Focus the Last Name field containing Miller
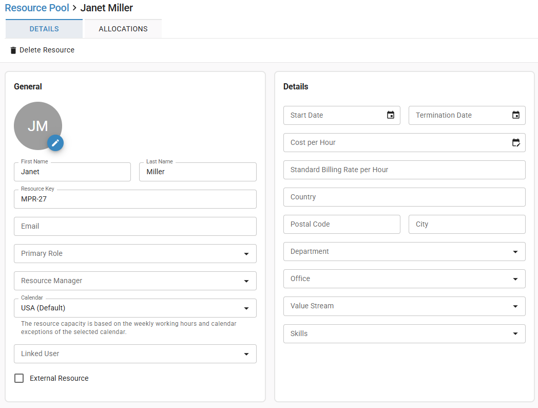The image size is (538, 408). pos(198,172)
